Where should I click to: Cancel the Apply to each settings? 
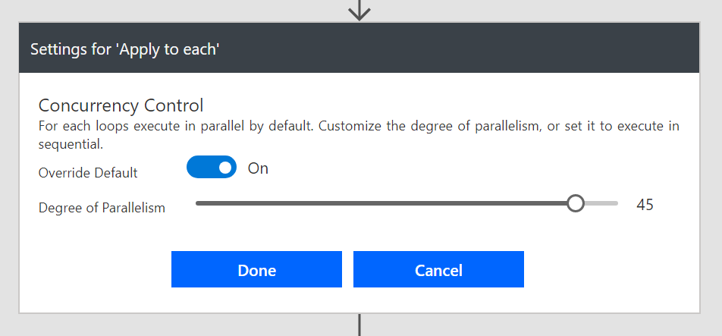point(438,270)
